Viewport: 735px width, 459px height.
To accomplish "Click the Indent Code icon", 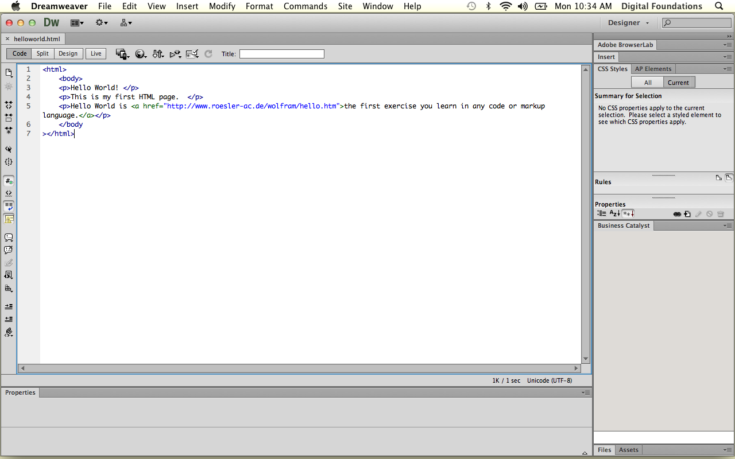I will (9, 307).
